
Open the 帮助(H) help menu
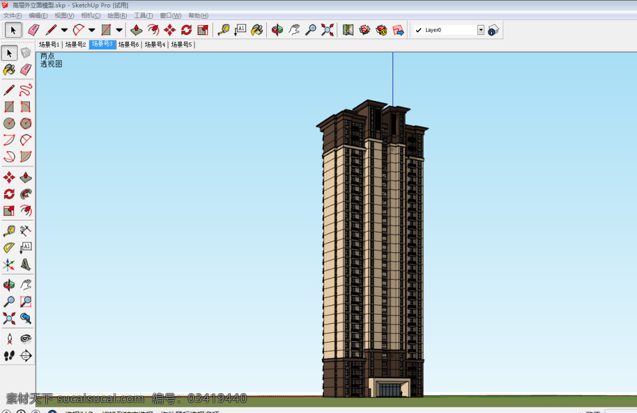coord(198,16)
